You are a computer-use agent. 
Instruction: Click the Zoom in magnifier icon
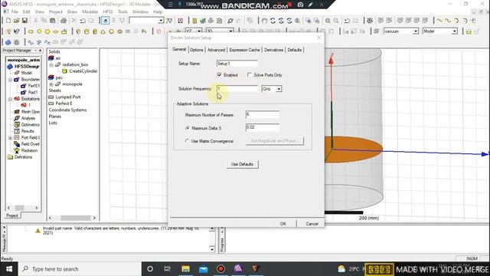[x=328, y=21]
